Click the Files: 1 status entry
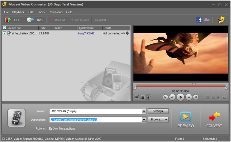 pyautogui.click(x=179, y=139)
